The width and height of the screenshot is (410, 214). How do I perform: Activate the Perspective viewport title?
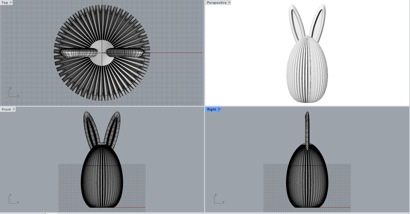[217, 3]
